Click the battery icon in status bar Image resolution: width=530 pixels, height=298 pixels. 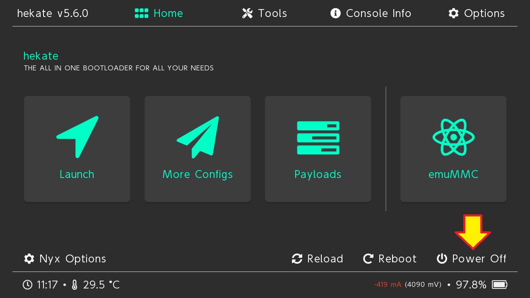click(x=499, y=285)
